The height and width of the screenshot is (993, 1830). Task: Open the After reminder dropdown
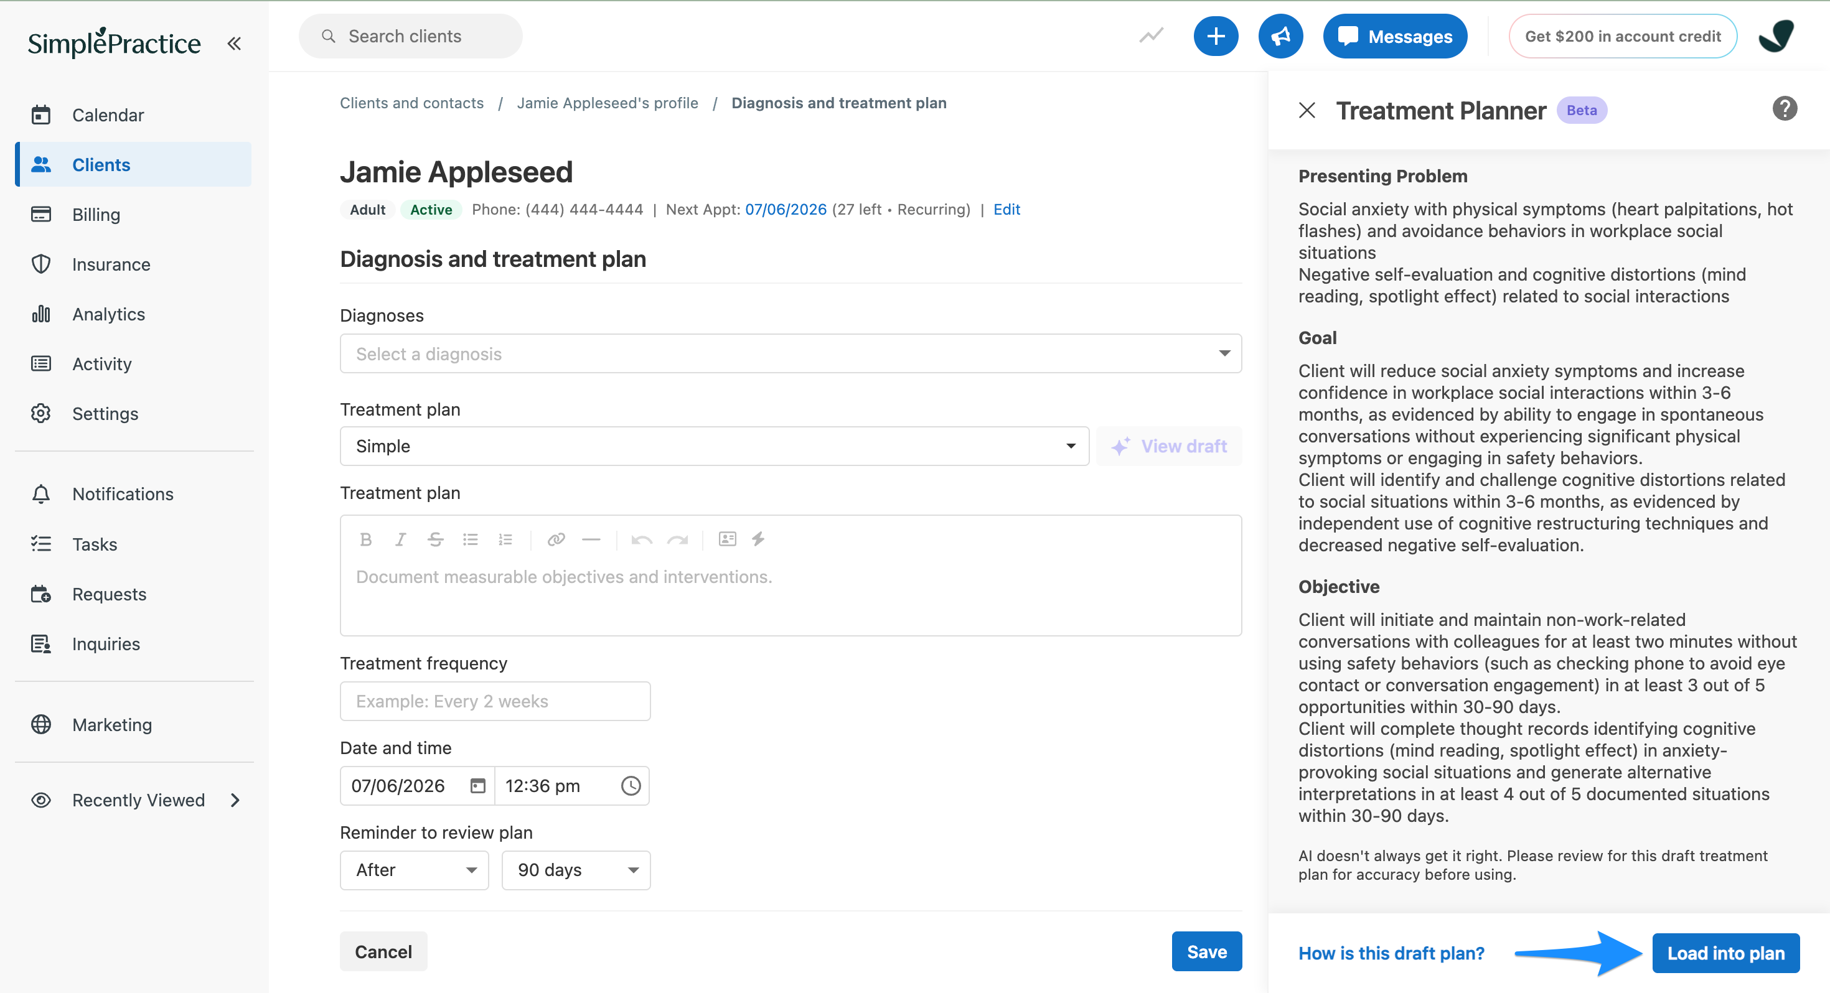click(414, 870)
